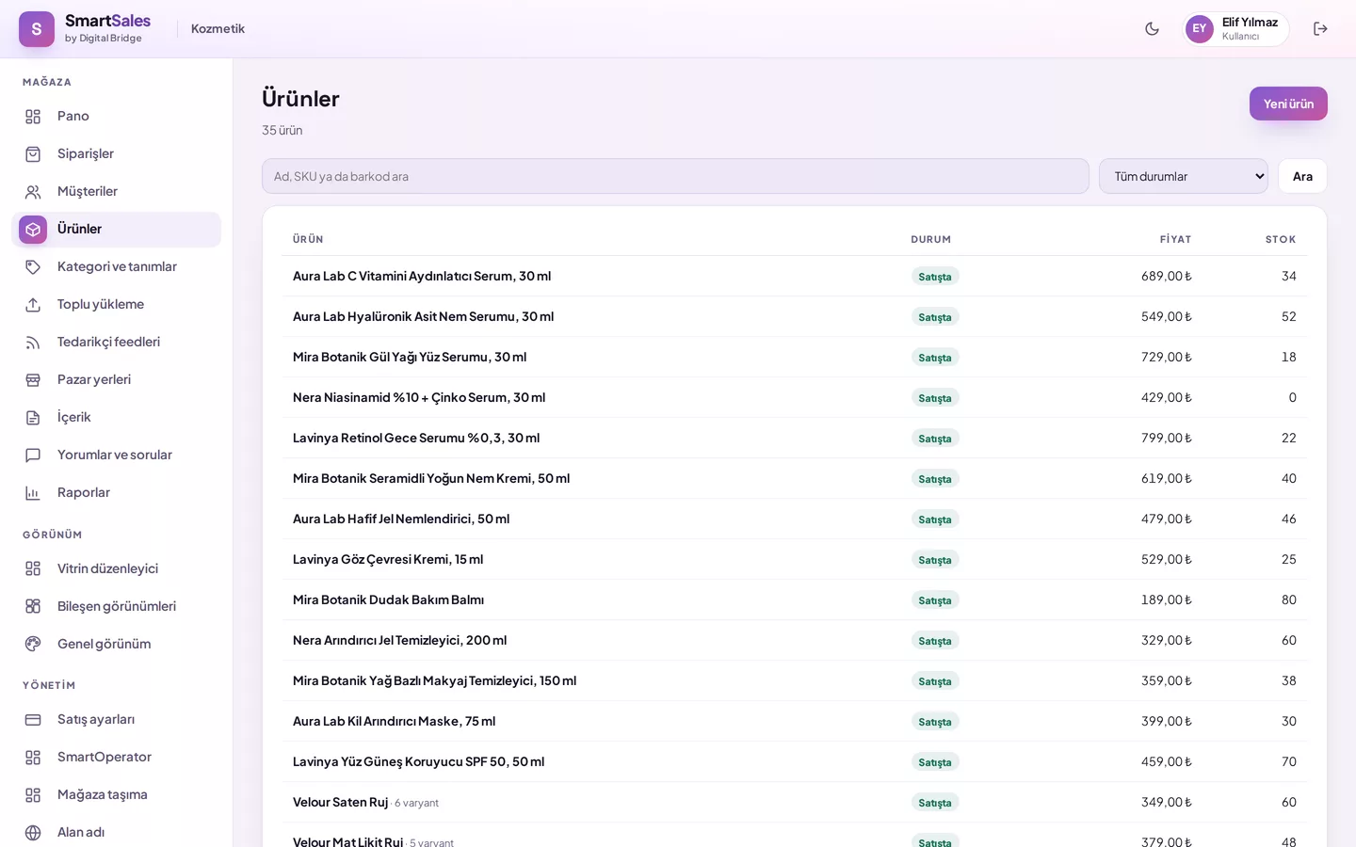
Task: Click stock value 80 for Dudak Bakım Balmı
Action: pyautogui.click(x=1288, y=599)
